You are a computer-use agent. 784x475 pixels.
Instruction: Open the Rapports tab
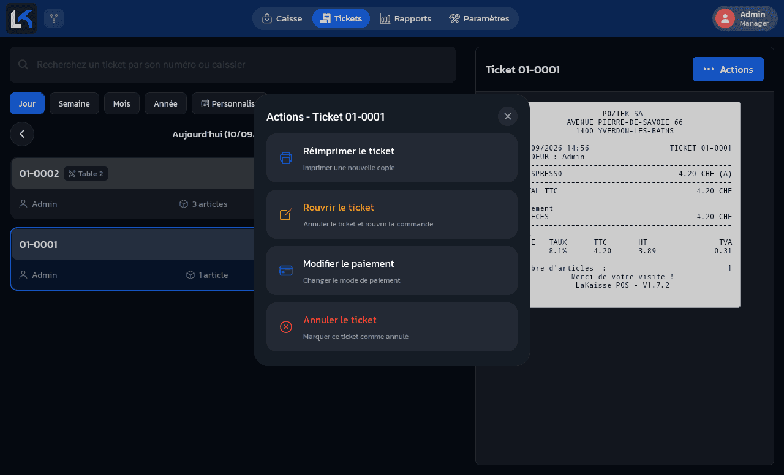[405, 18]
